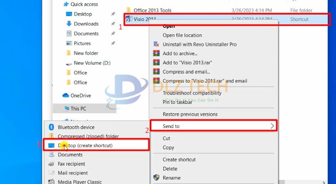Go to Desktop in the Quick access list
The image size is (336, 184).
pos(83,14)
